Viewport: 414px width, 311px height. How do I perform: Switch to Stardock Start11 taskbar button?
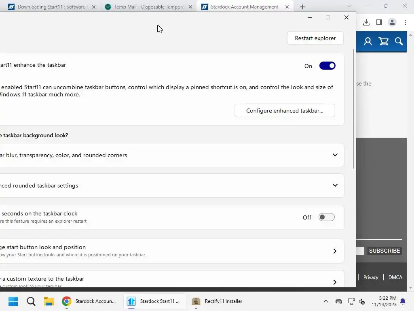coord(154,301)
